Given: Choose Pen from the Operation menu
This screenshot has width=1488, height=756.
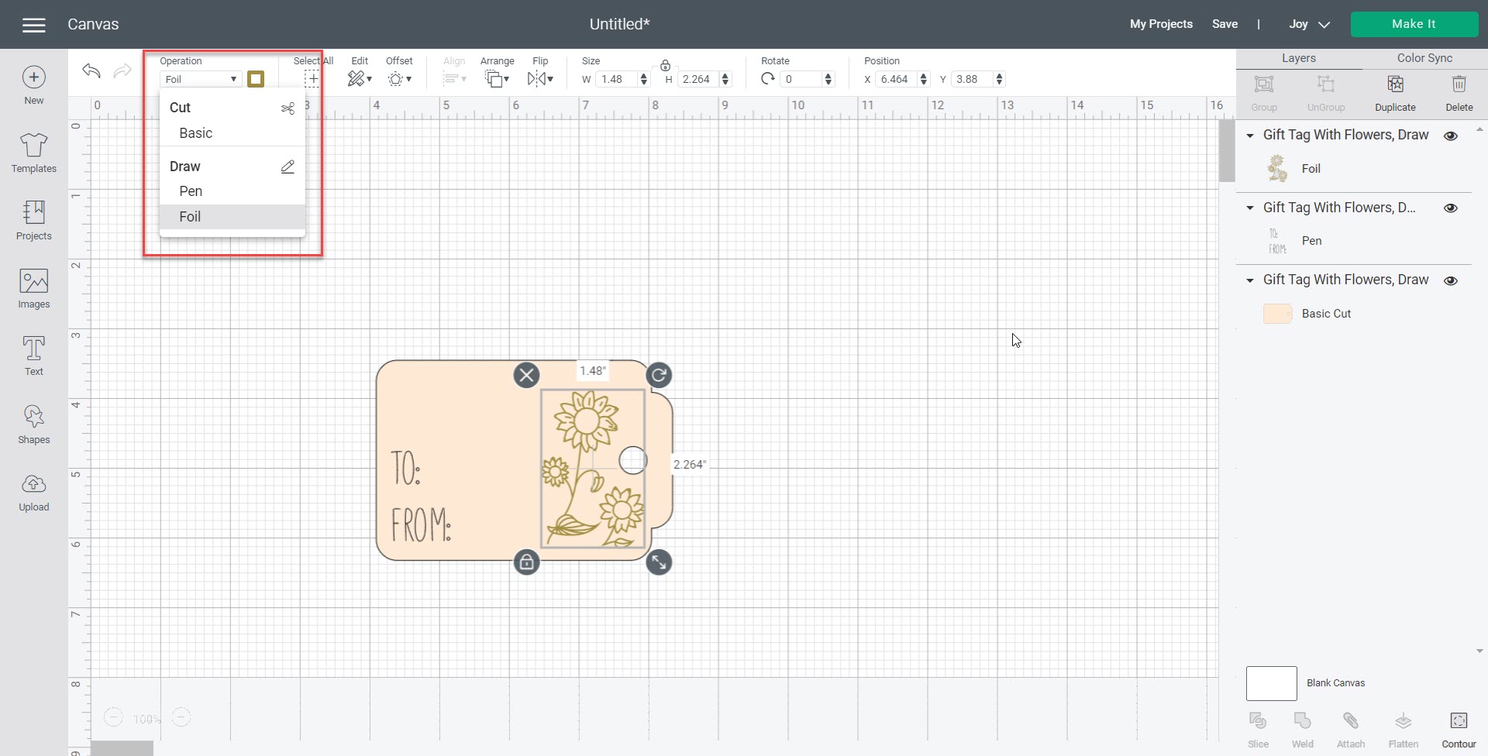Looking at the screenshot, I should 191,191.
